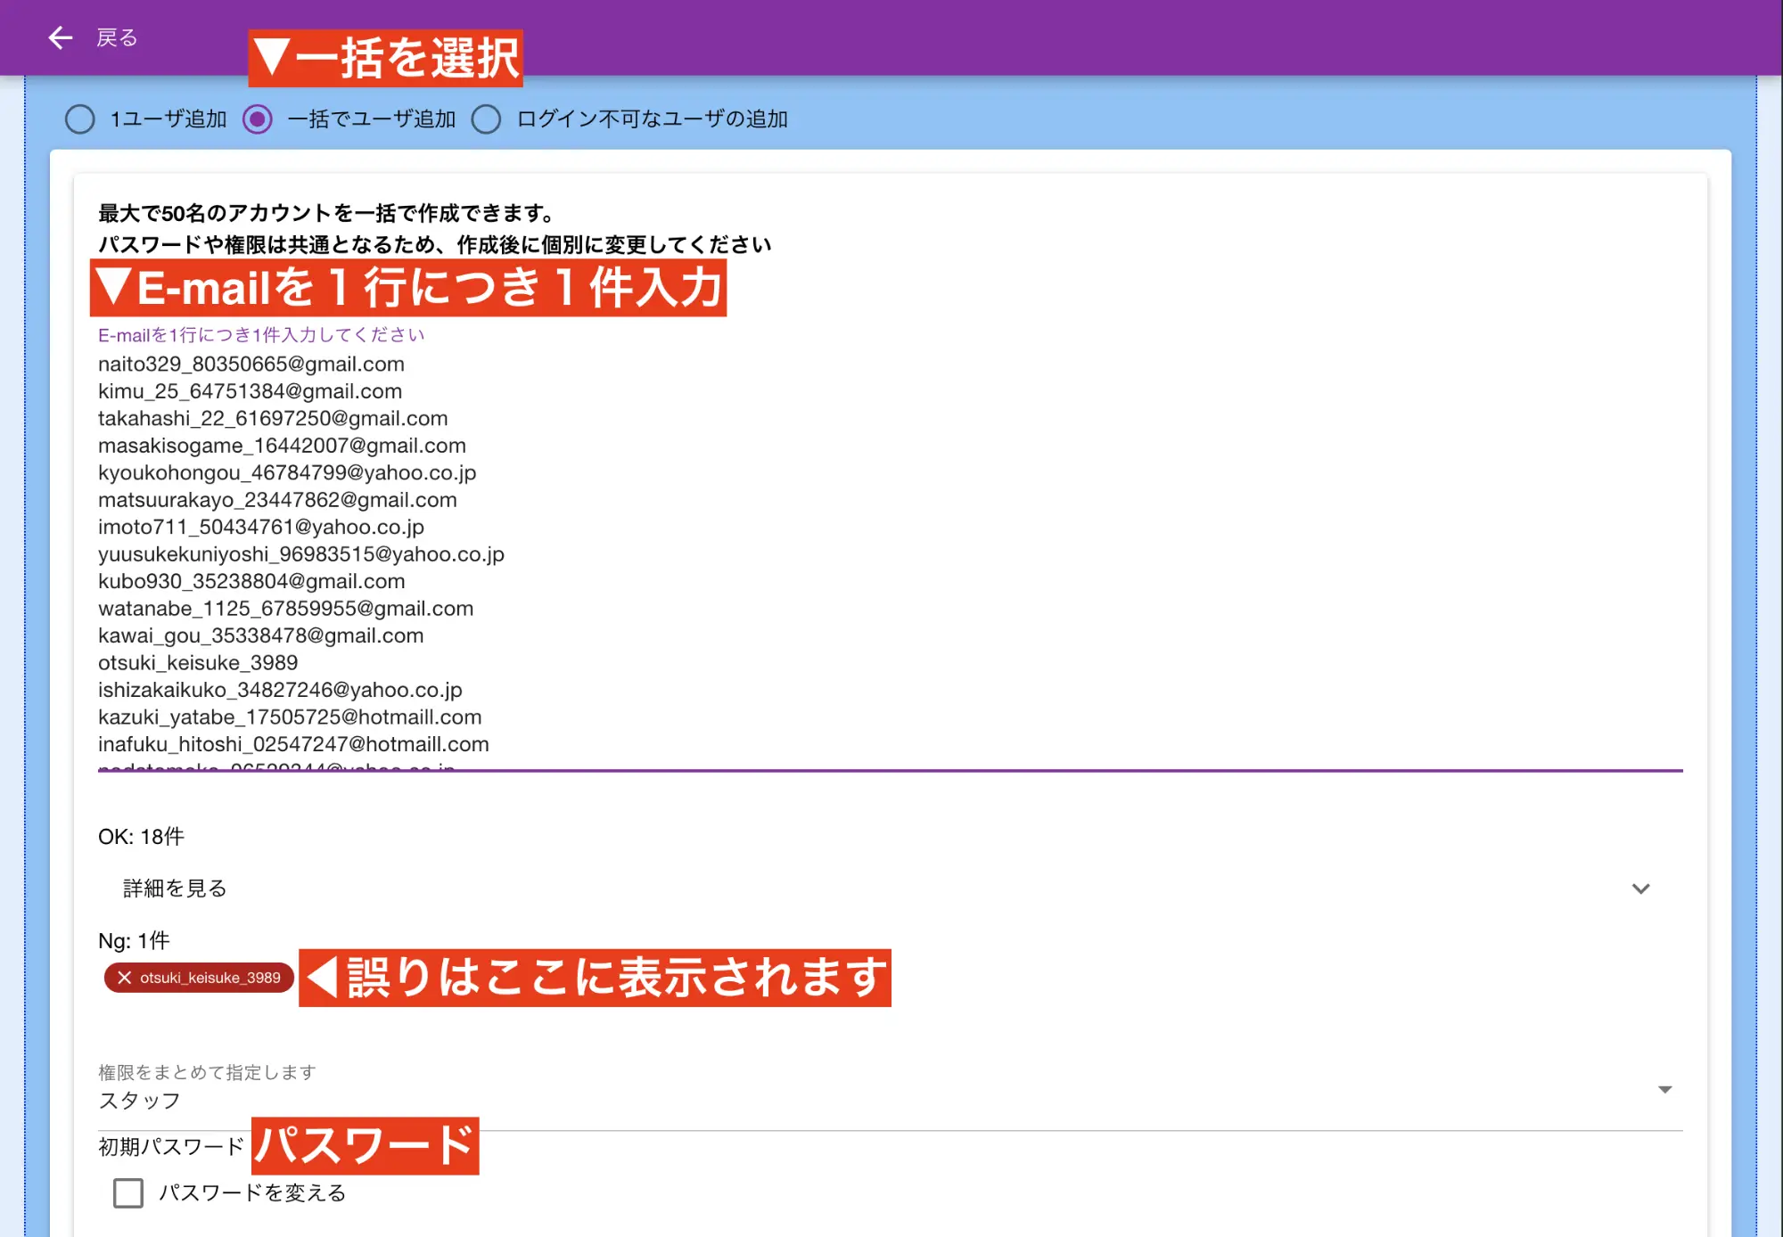Choose the 一括でユーザ追加 option

(x=259, y=119)
